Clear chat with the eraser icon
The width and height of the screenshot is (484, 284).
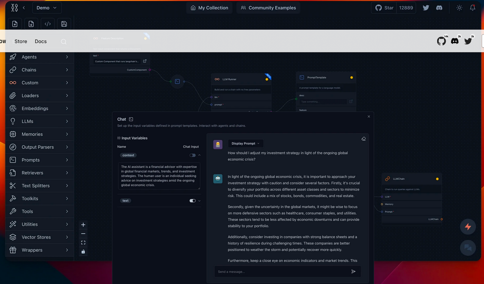363,138
